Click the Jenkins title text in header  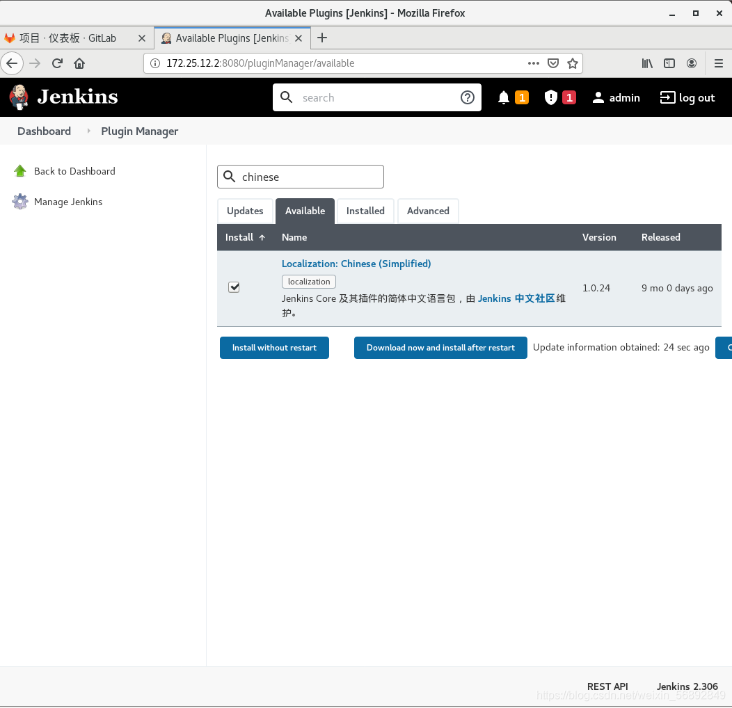(77, 97)
